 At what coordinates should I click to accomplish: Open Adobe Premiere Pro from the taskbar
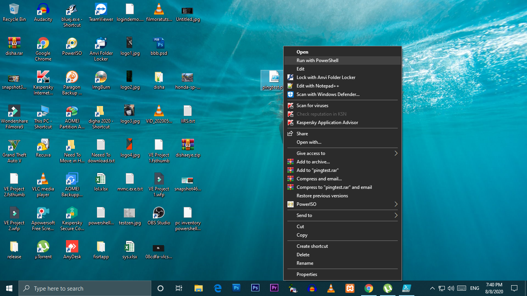point(274,288)
